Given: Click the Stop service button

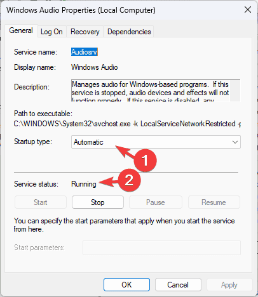Looking at the screenshot, I should click(x=98, y=202).
